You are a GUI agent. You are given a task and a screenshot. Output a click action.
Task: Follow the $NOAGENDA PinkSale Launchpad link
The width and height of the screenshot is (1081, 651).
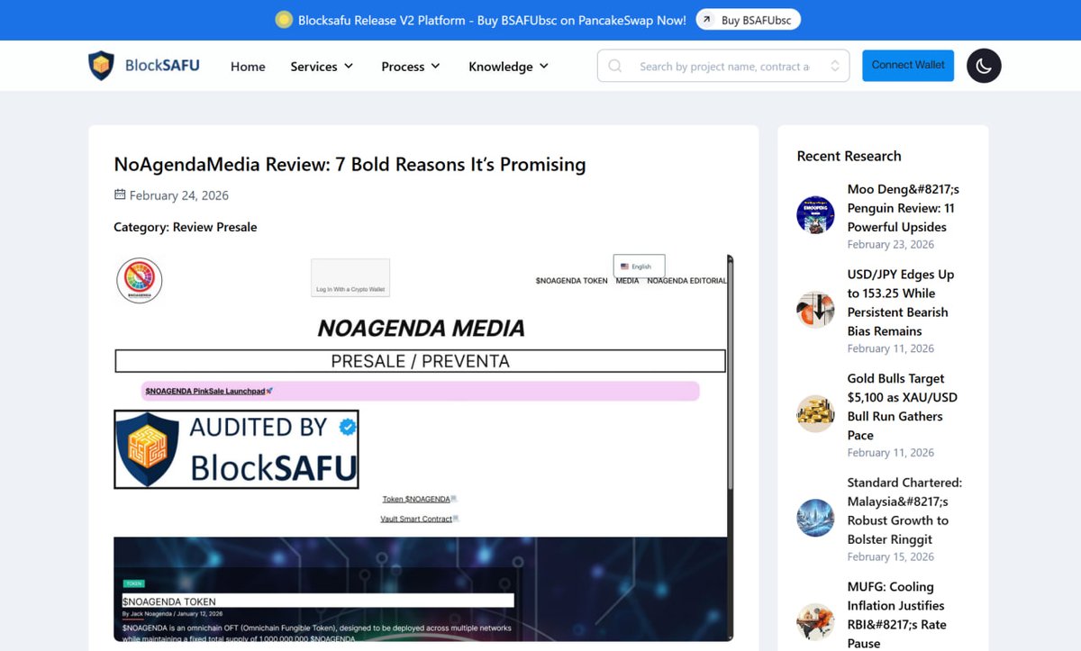point(204,391)
